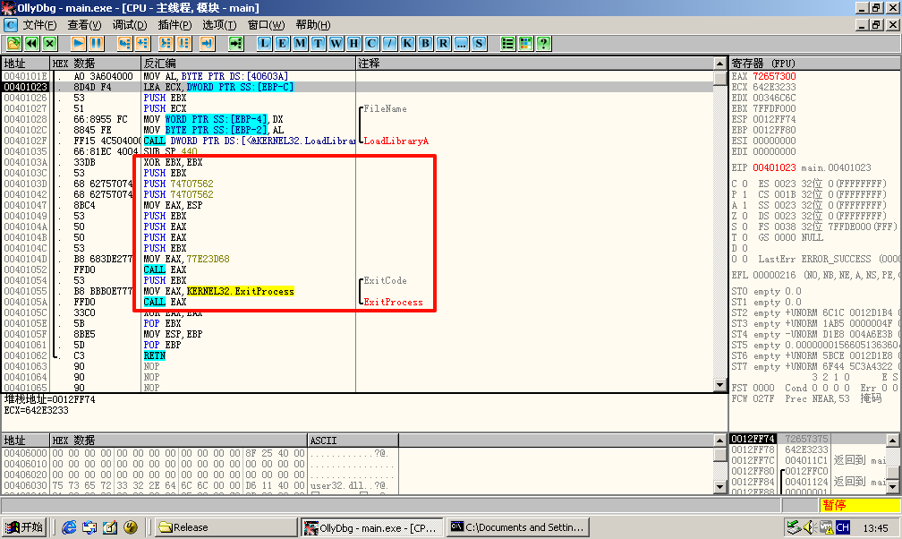Open the 选项(T) menu
Viewport: 902px width, 539px height.
[219, 25]
